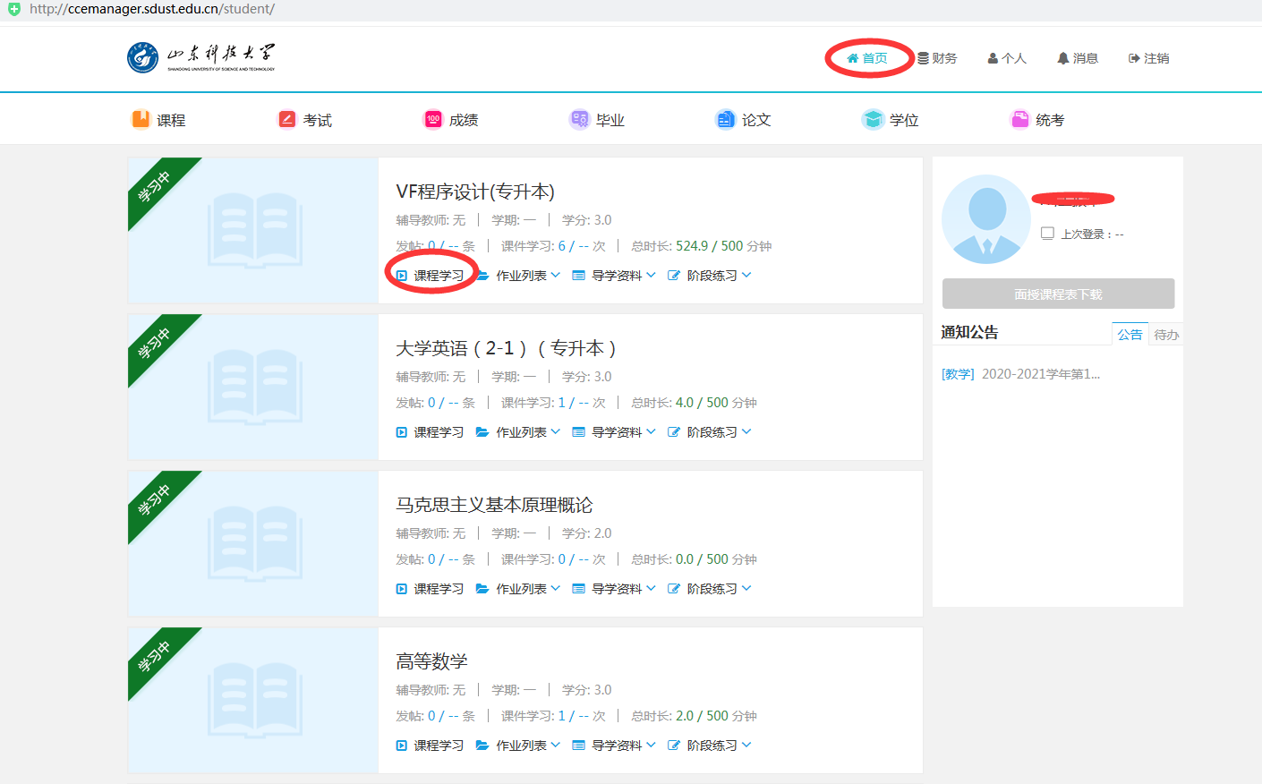Screen dimensions: 1262x784
Task: Open the 论文 (Thesis) icon
Action: tap(725, 118)
